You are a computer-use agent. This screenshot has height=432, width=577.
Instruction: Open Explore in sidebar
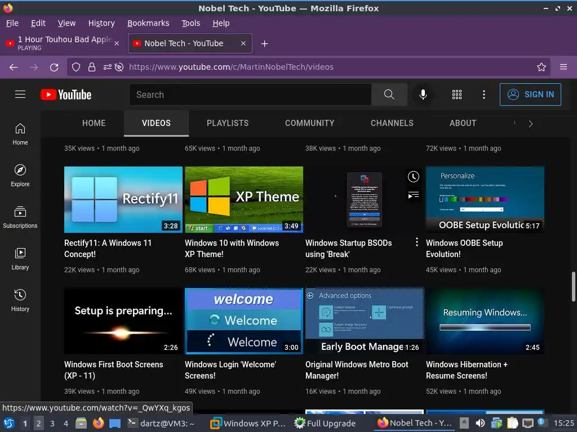(x=20, y=175)
